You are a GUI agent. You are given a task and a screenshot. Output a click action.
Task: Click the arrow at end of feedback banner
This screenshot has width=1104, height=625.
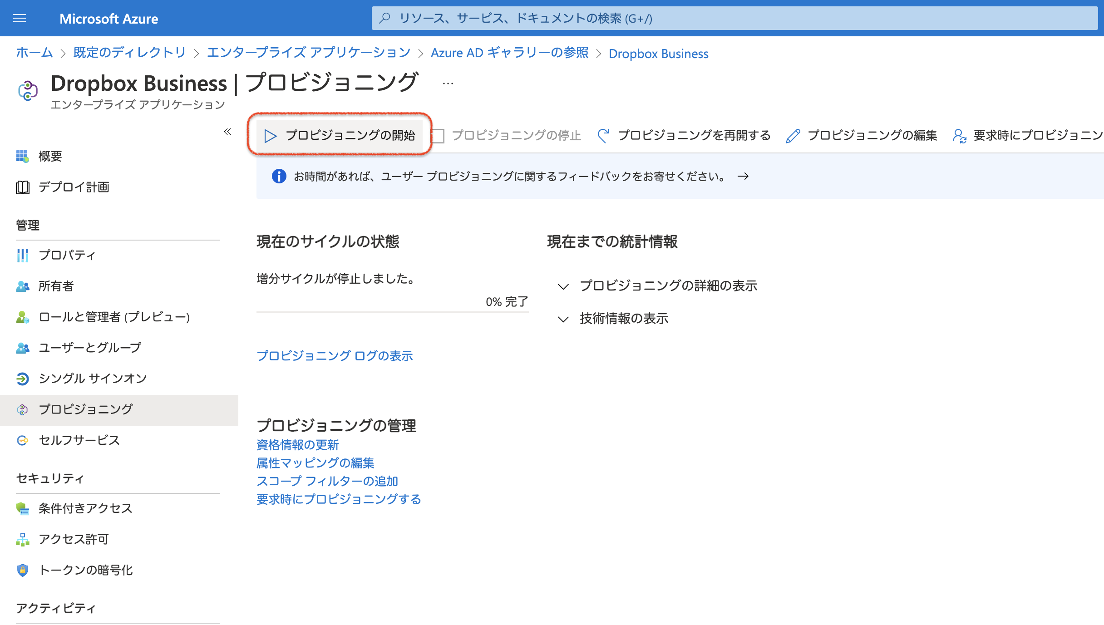[x=743, y=176]
